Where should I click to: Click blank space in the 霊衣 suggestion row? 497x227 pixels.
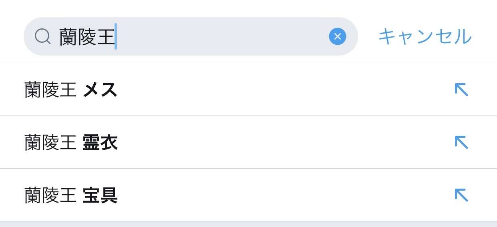coord(280,143)
